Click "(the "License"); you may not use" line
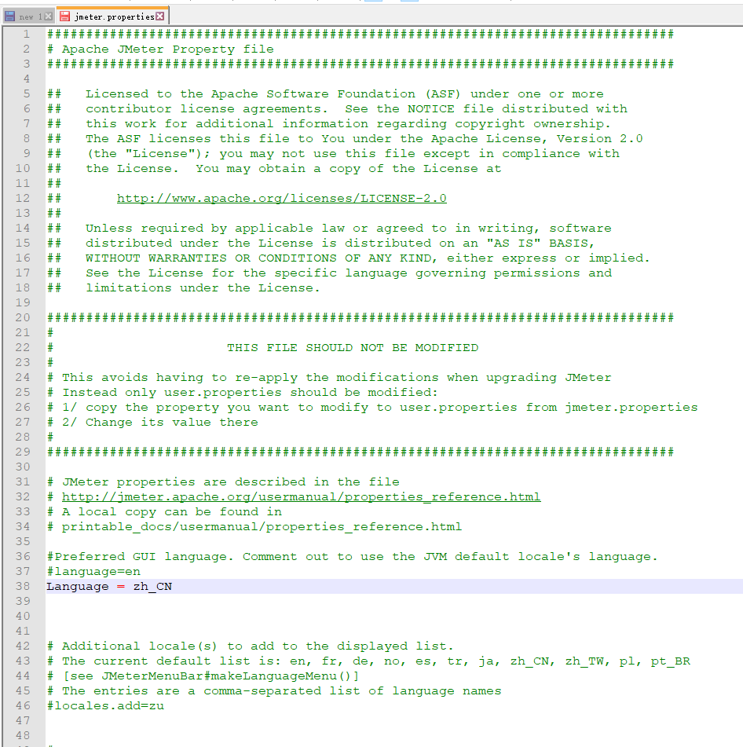 point(353,153)
